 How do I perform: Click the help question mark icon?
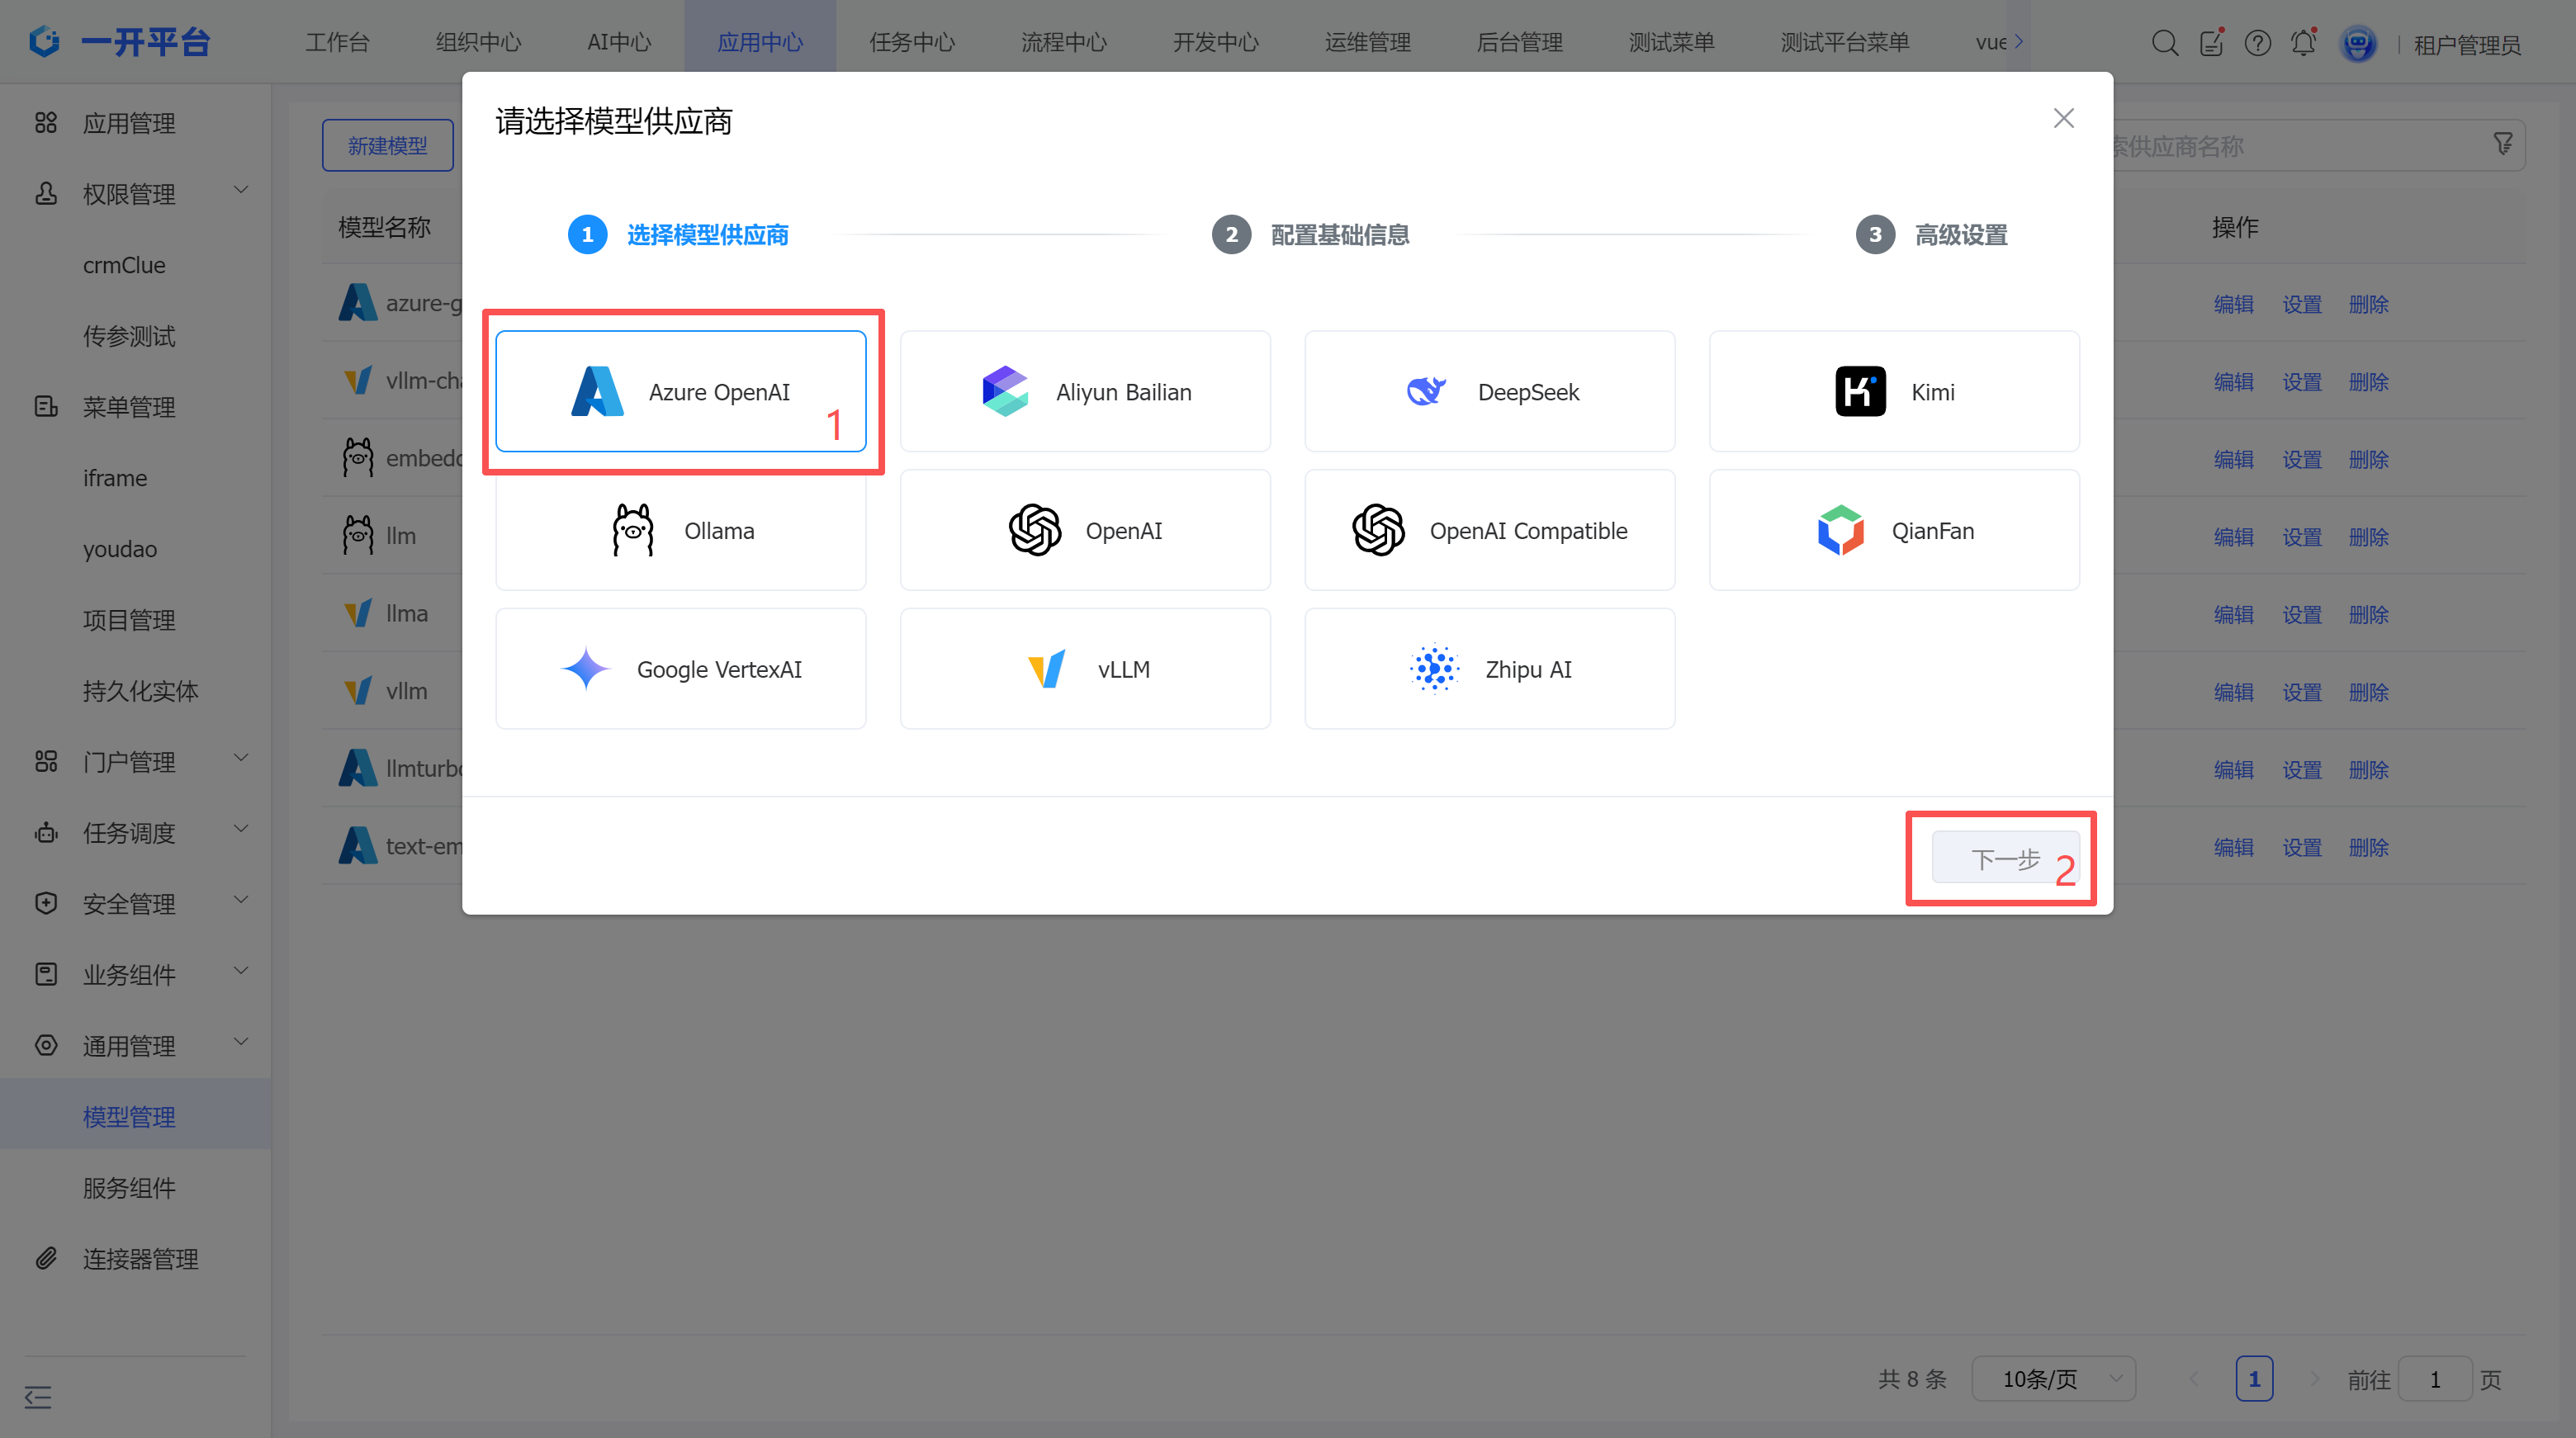tap(2257, 43)
